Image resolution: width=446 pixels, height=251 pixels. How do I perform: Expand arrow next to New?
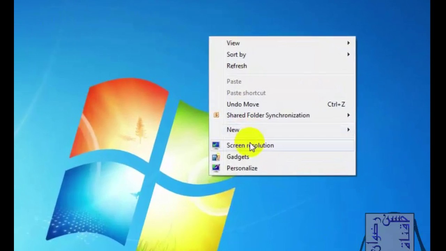(x=348, y=130)
